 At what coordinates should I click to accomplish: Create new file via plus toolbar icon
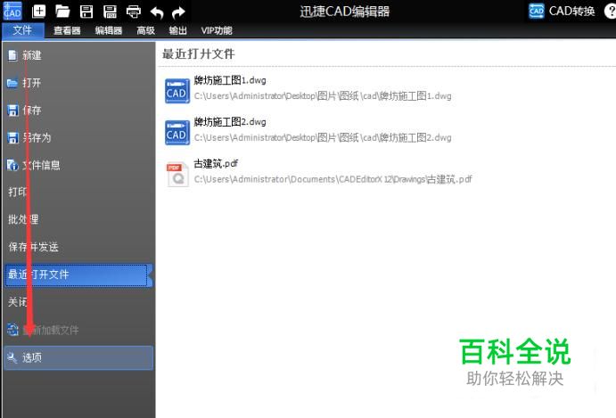tap(38, 11)
